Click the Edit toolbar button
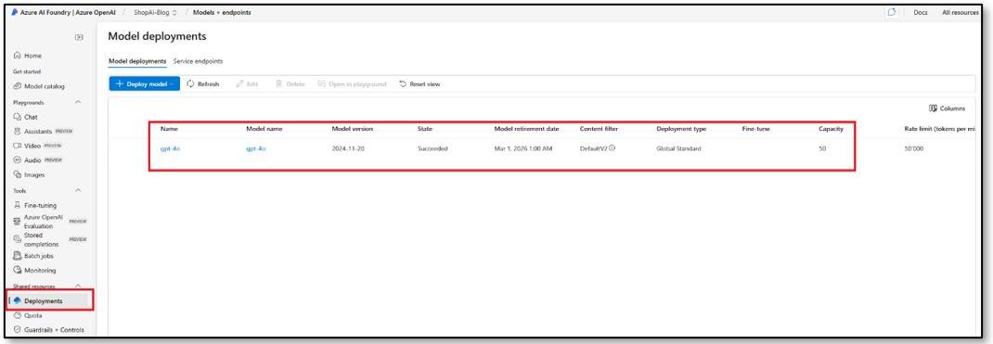993x344 pixels. pyautogui.click(x=247, y=84)
